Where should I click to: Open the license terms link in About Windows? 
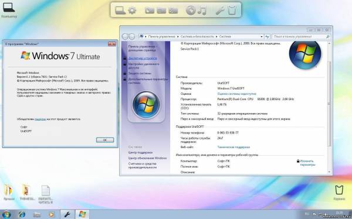pos(40,119)
